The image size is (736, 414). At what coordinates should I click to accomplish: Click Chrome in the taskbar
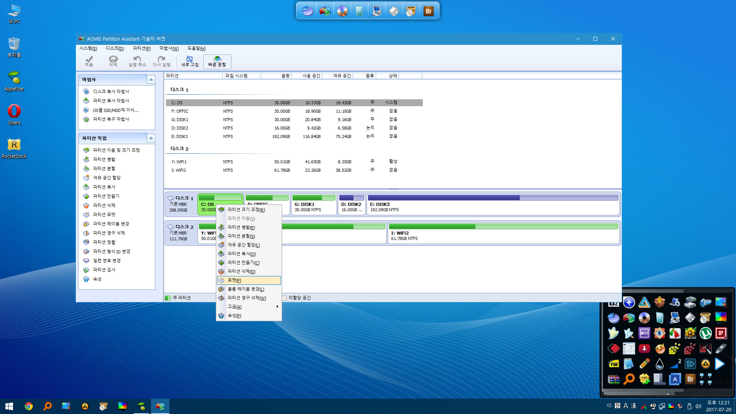point(29,406)
